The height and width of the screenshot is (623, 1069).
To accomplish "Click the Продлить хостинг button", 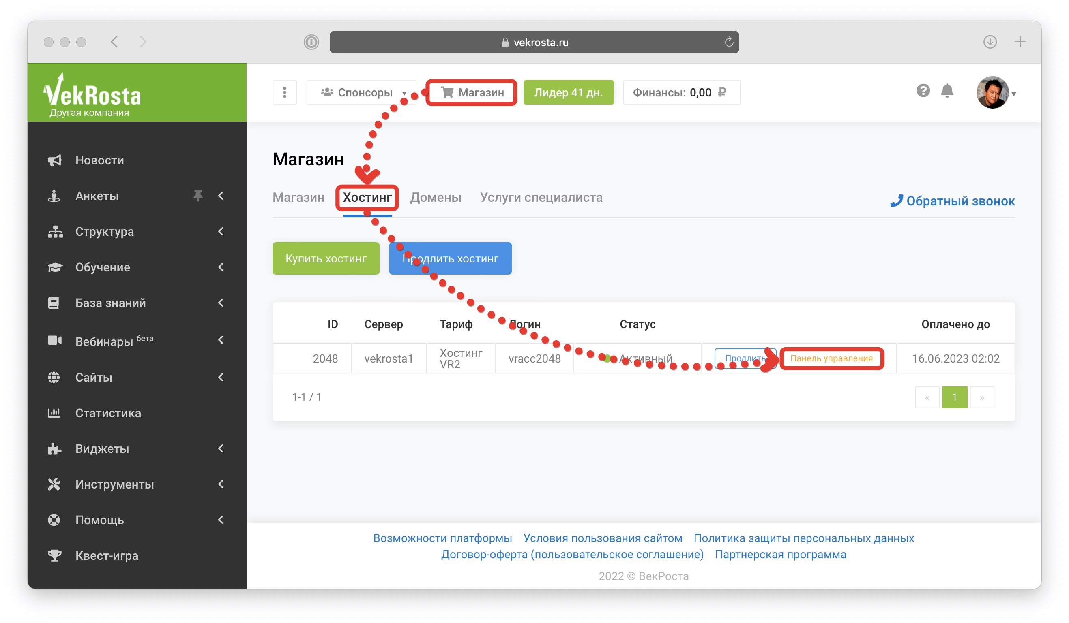I will 451,258.
